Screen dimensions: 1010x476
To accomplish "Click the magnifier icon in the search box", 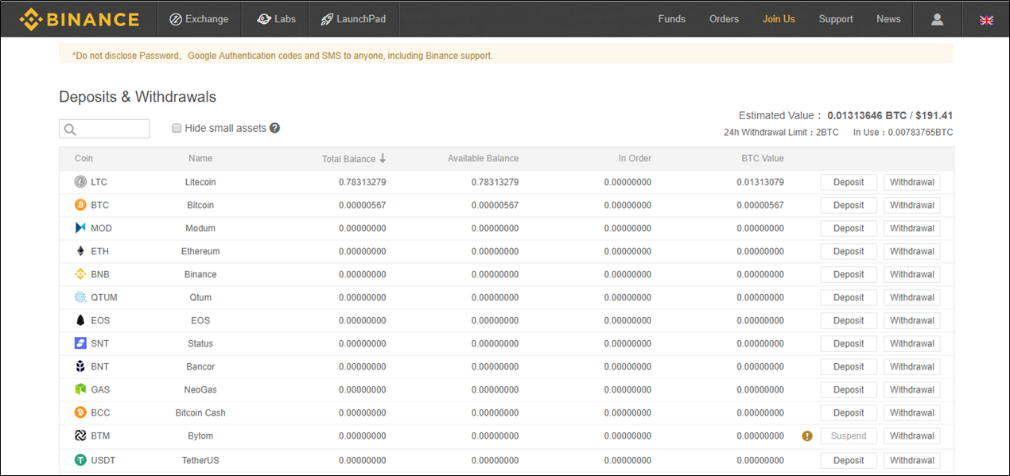I will 70,130.
